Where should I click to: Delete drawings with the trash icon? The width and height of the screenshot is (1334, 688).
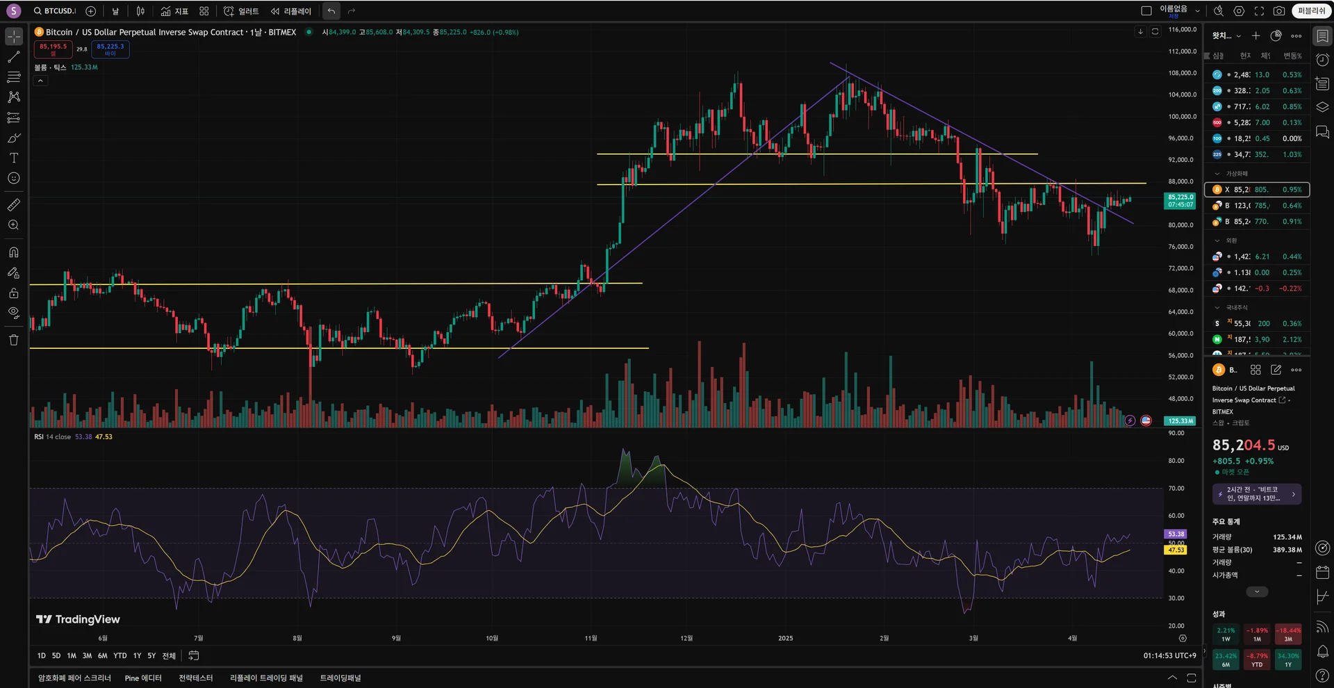click(x=14, y=340)
